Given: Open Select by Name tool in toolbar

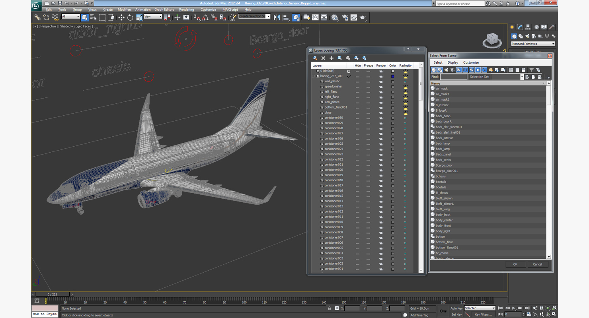Looking at the screenshot, I should click(x=94, y=17).
